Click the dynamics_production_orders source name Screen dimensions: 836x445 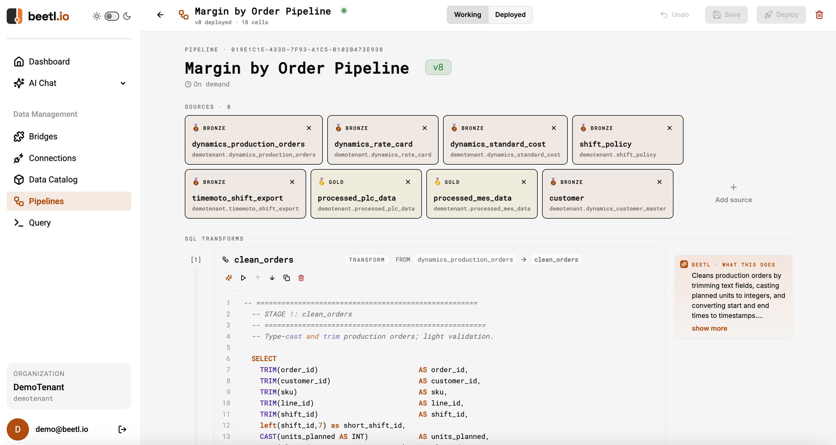248,144
